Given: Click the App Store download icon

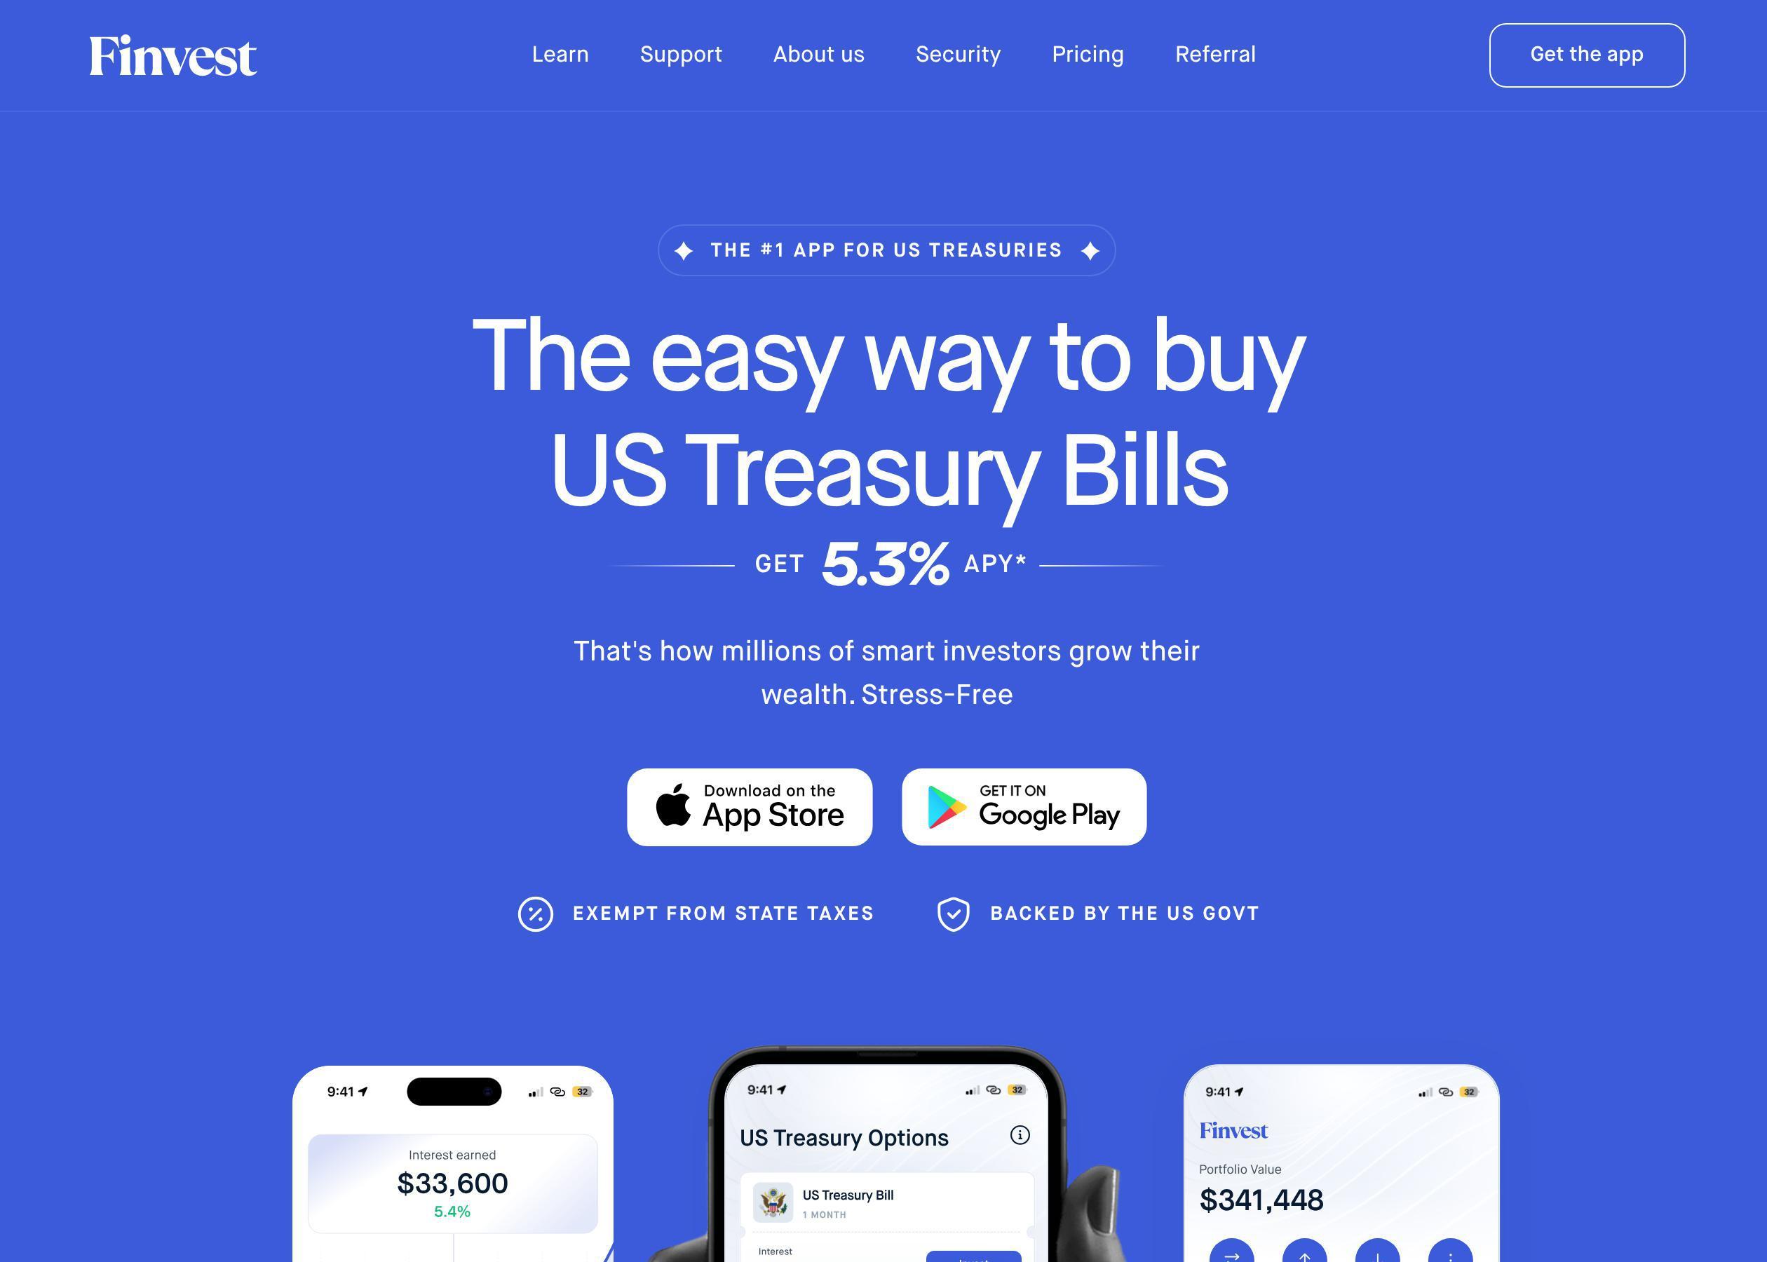Looking at the screenshot, I should (748, 807).
